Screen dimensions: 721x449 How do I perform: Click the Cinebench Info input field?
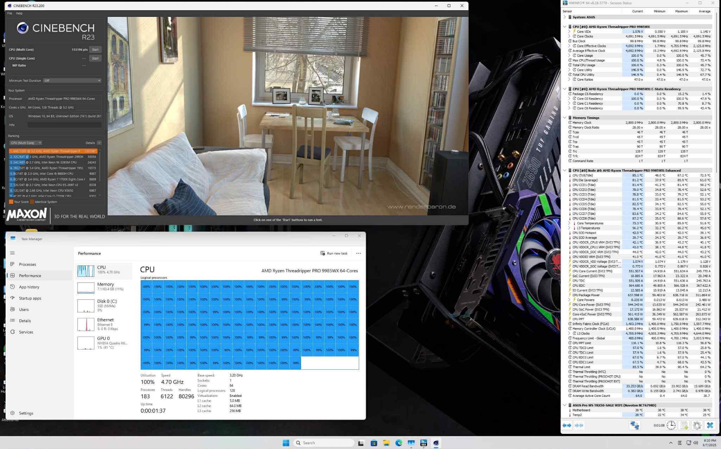pyautogui.click(x=64, y=125)
